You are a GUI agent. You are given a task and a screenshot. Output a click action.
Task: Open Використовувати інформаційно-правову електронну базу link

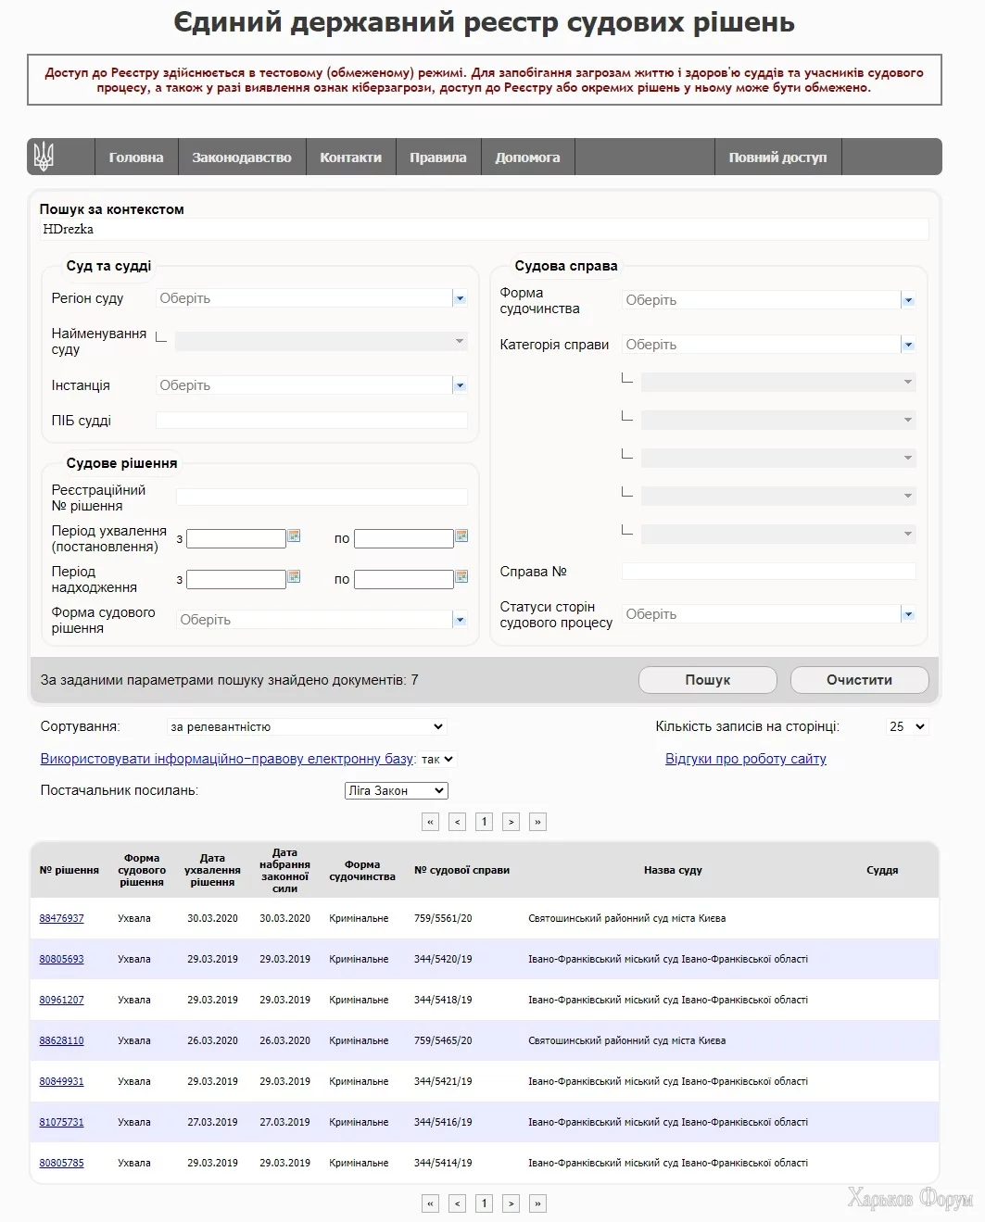point(227,759)
